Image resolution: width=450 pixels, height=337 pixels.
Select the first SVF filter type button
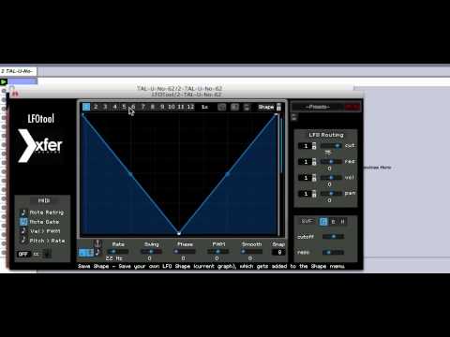[323, 222]
